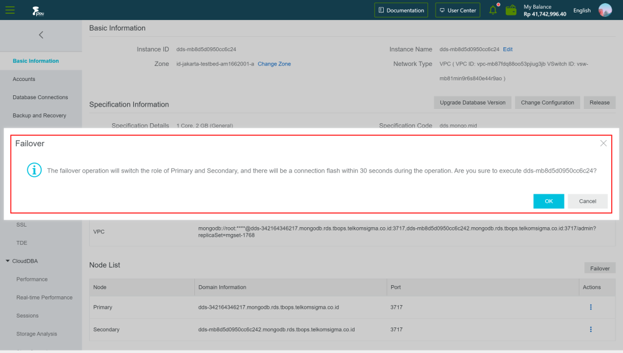Click Upgrade Database Version button

pos(472,103)
